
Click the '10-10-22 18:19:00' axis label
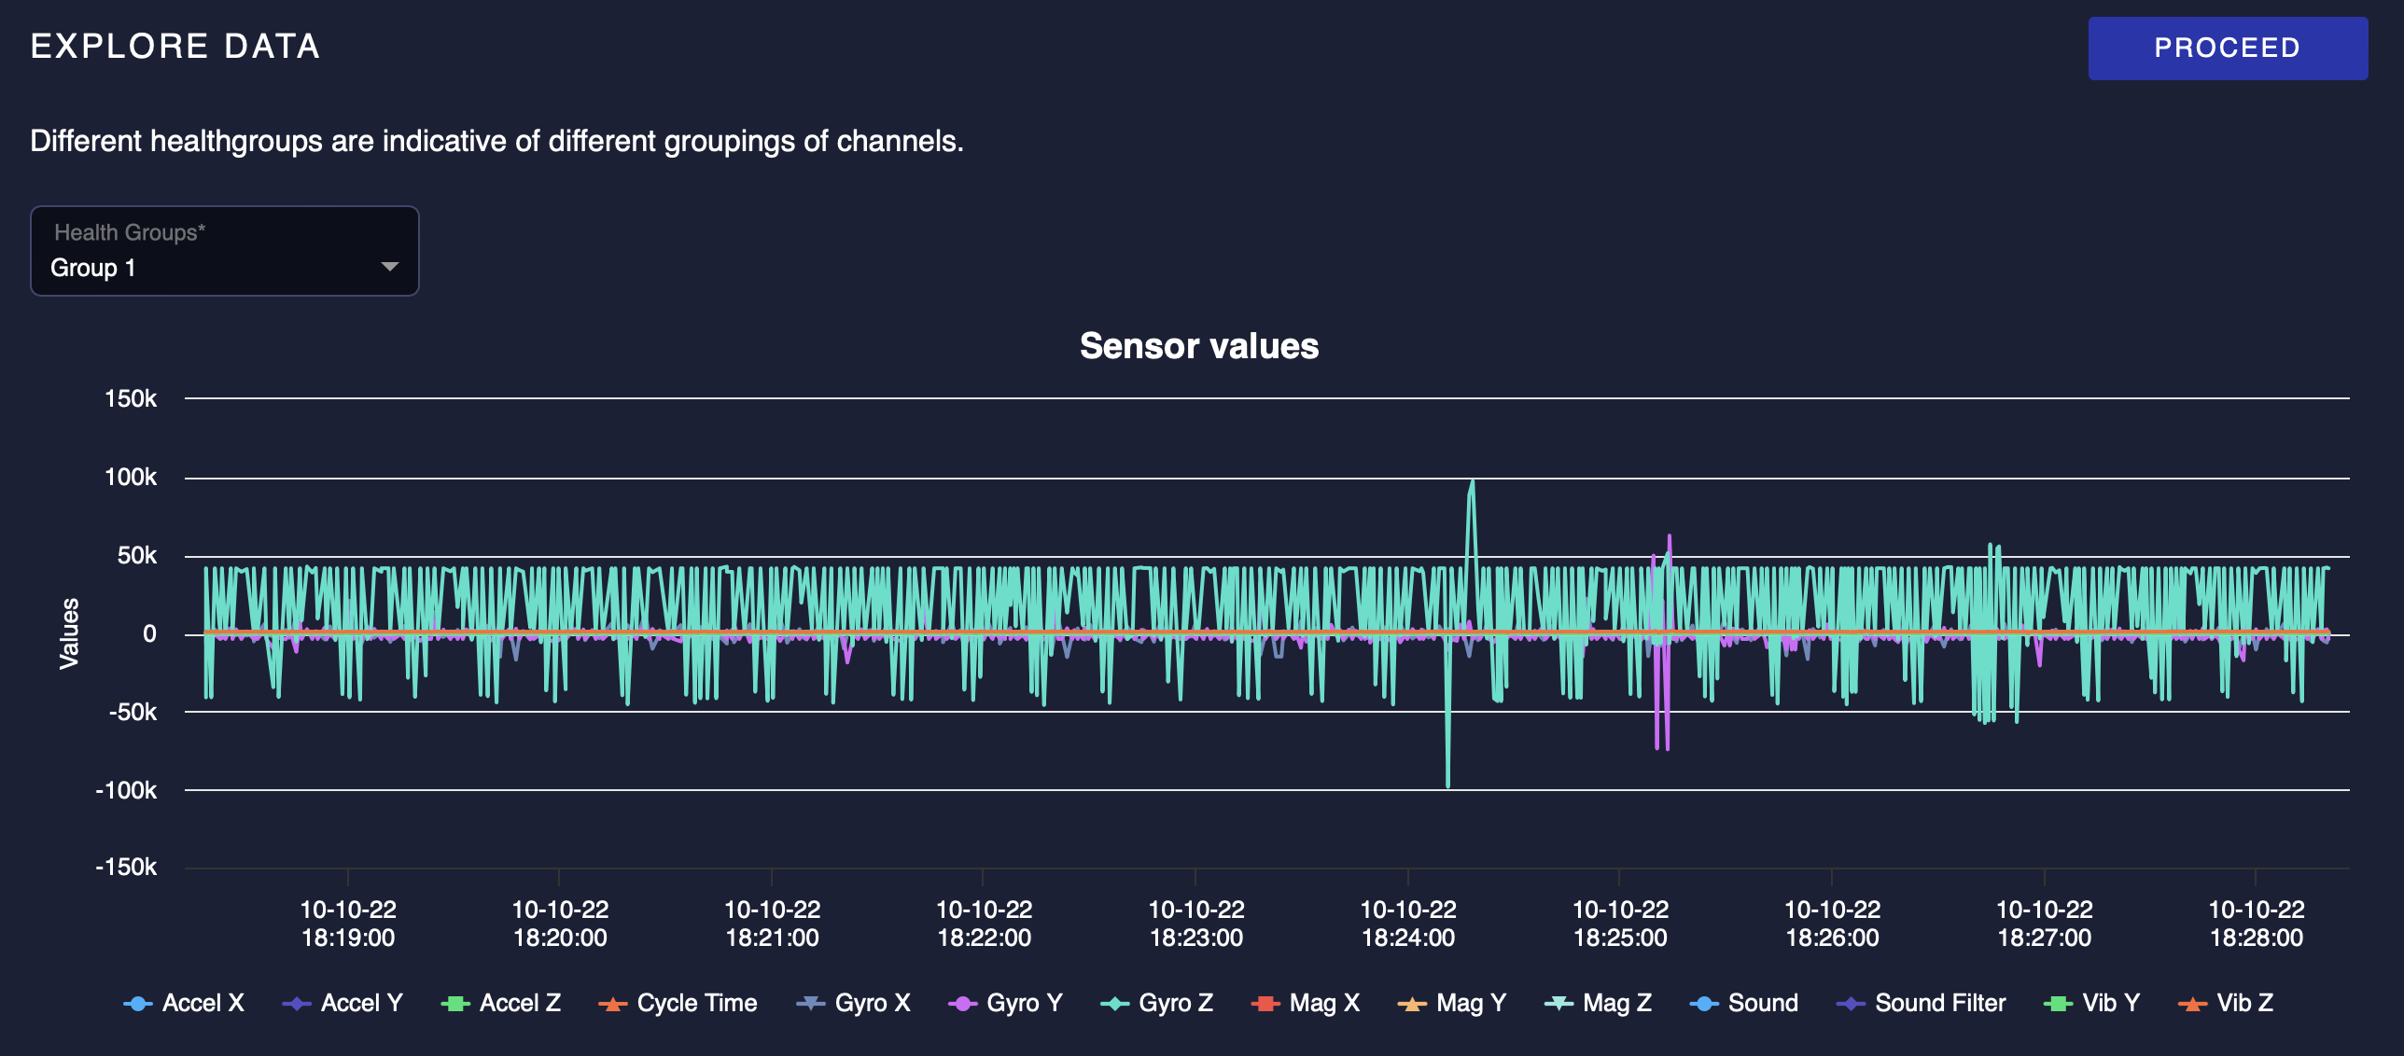click(x=348, y=924)
